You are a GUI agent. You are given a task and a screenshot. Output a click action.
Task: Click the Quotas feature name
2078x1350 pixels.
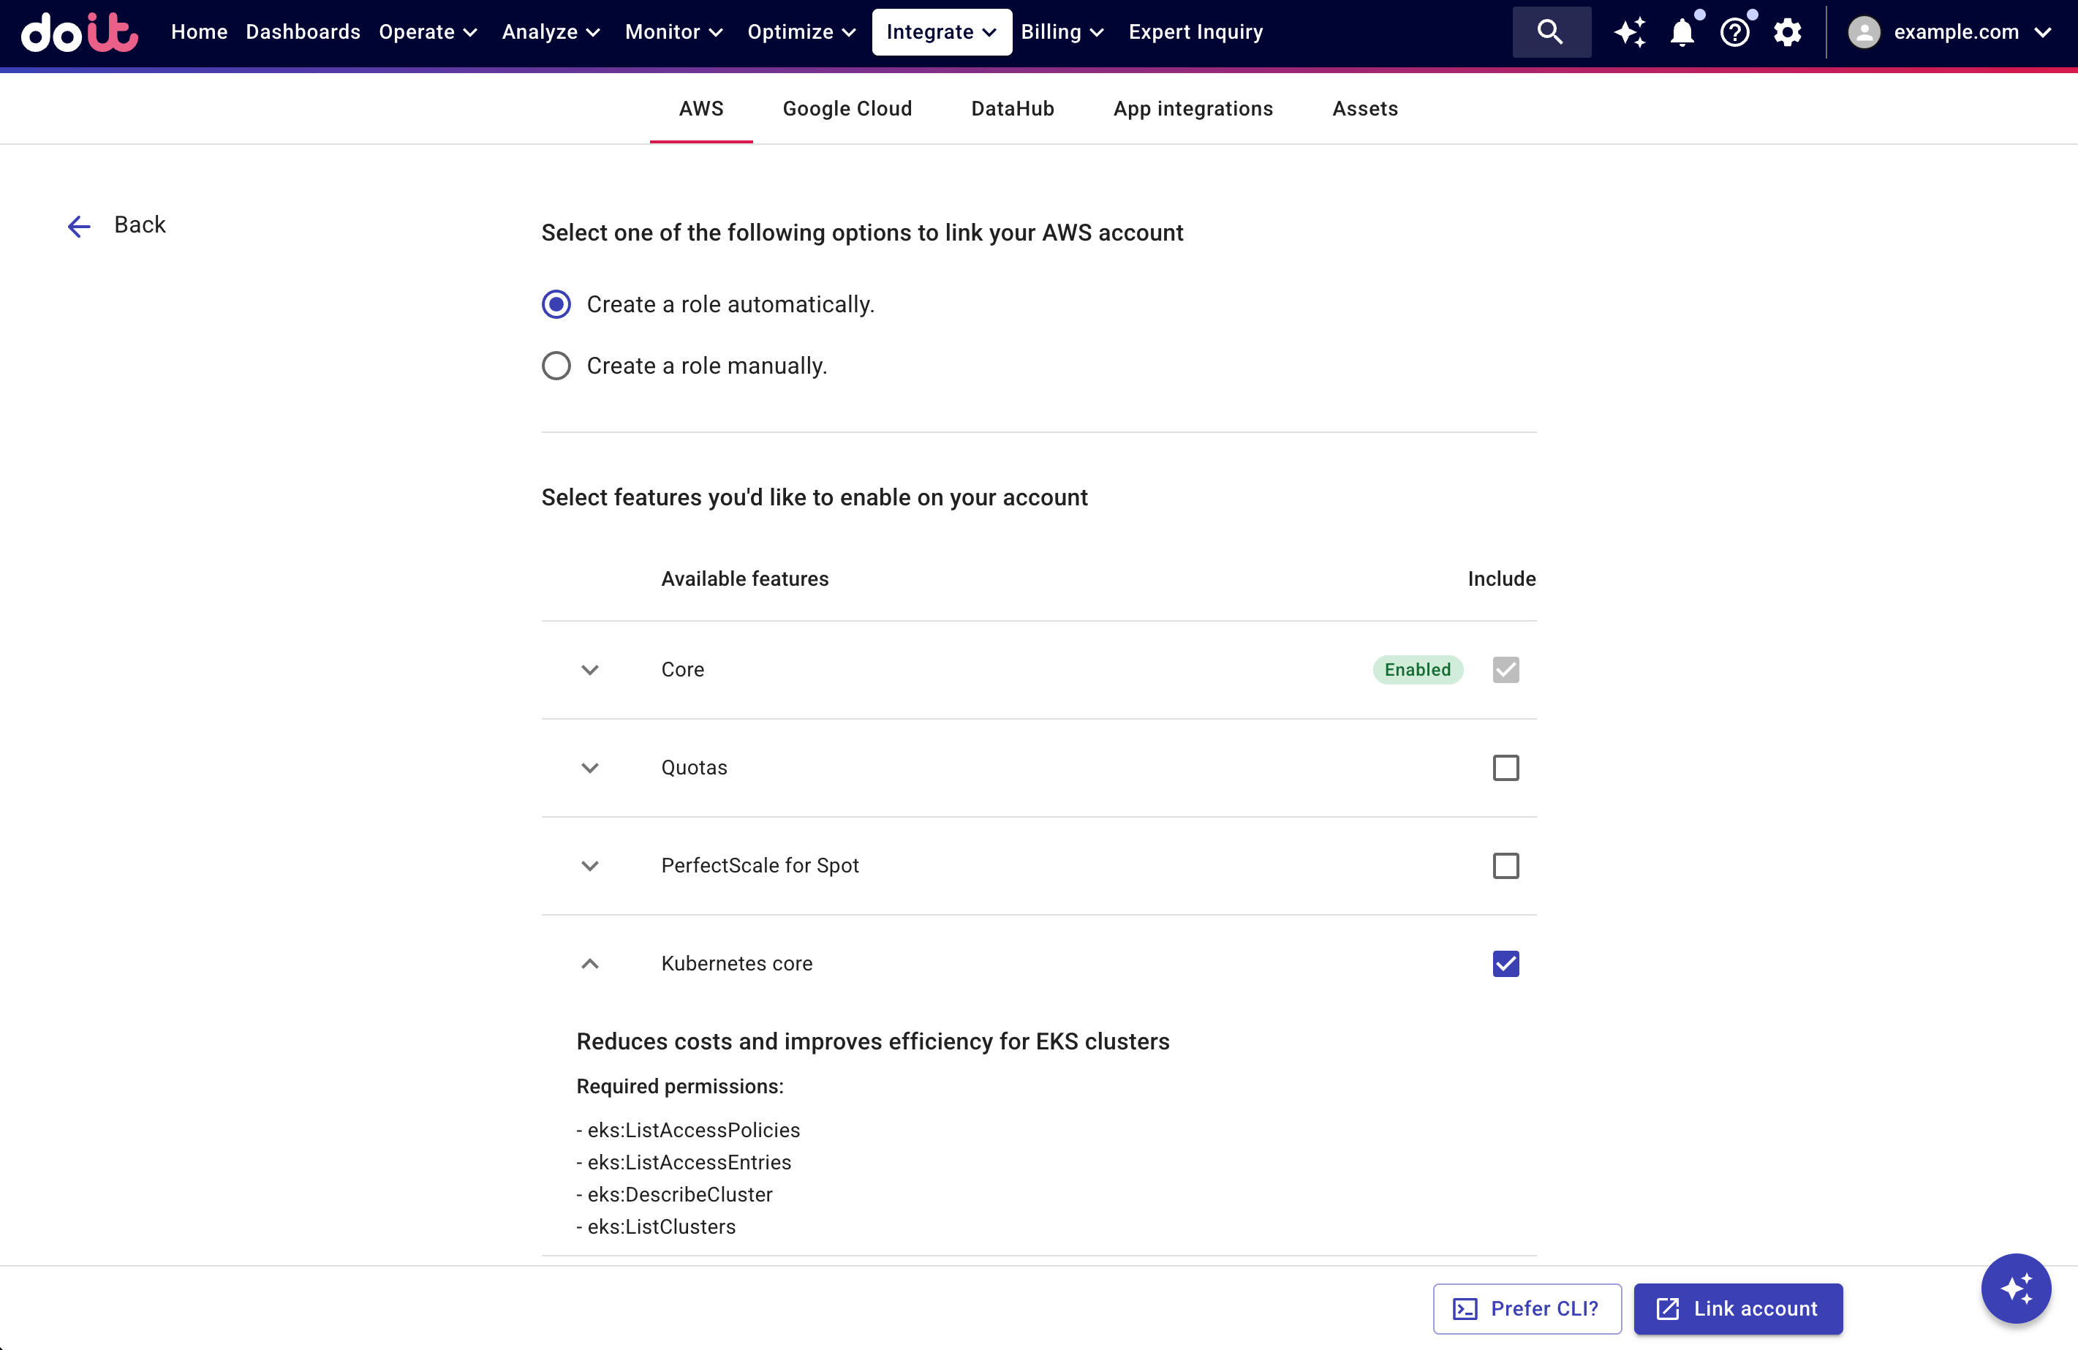pyautogui.click(x=694, y=768)
